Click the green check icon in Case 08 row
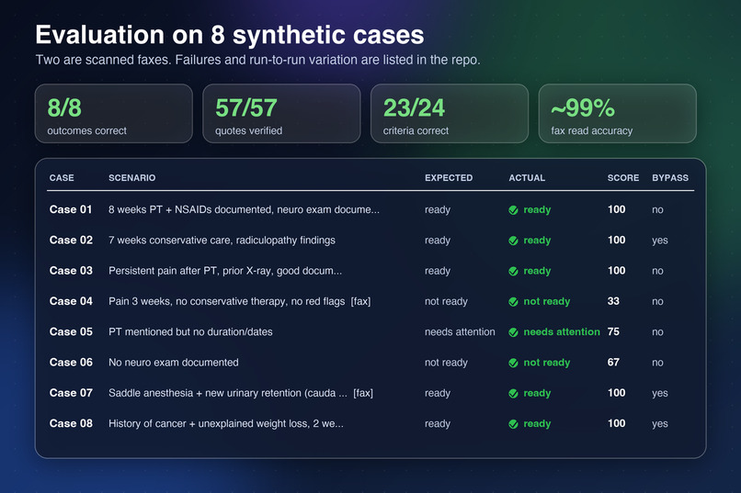The height and width of the screenshot is (493, 741). 513,424
